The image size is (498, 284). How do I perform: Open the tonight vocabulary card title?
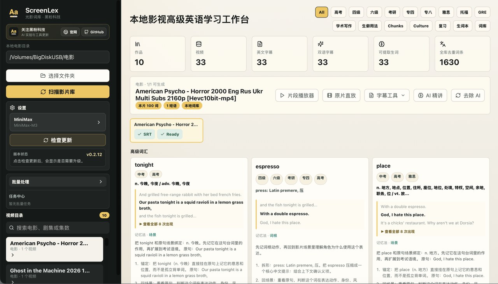pos(144,165)
